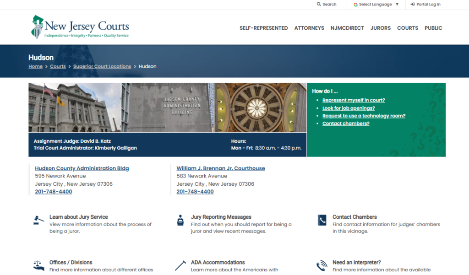Image resolution: width=469 pixels, height=275 pixels.
Task: Expand the Courts navigation menu
Action: [407, 28]
